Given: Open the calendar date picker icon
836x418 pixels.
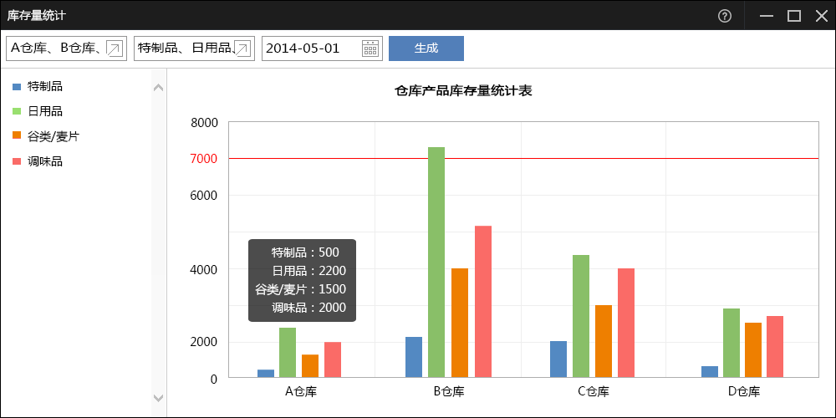Looking at the screenshot, I should [370, 48].
